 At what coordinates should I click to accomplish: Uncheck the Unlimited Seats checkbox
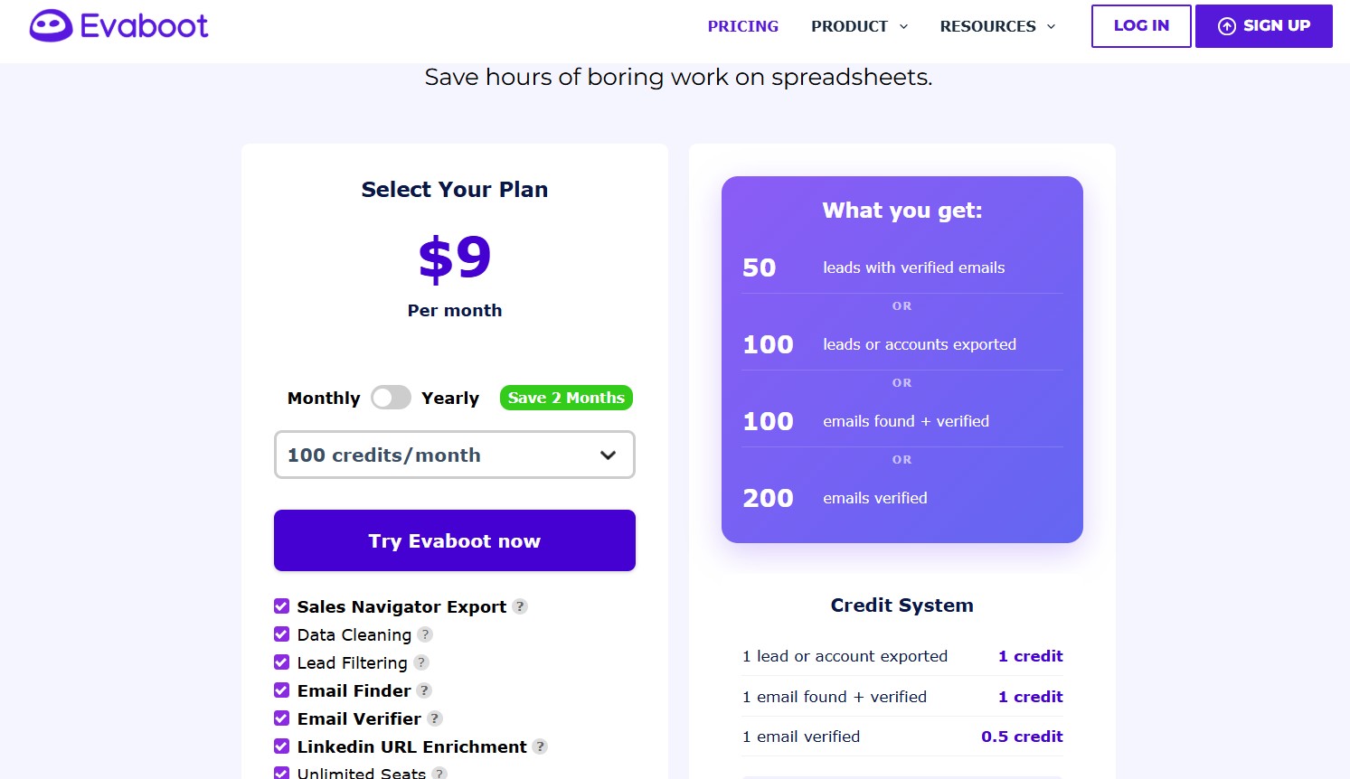[281, 774]
